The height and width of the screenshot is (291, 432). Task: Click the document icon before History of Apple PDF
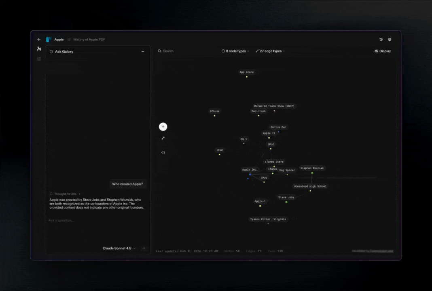(x=69, y=39)
